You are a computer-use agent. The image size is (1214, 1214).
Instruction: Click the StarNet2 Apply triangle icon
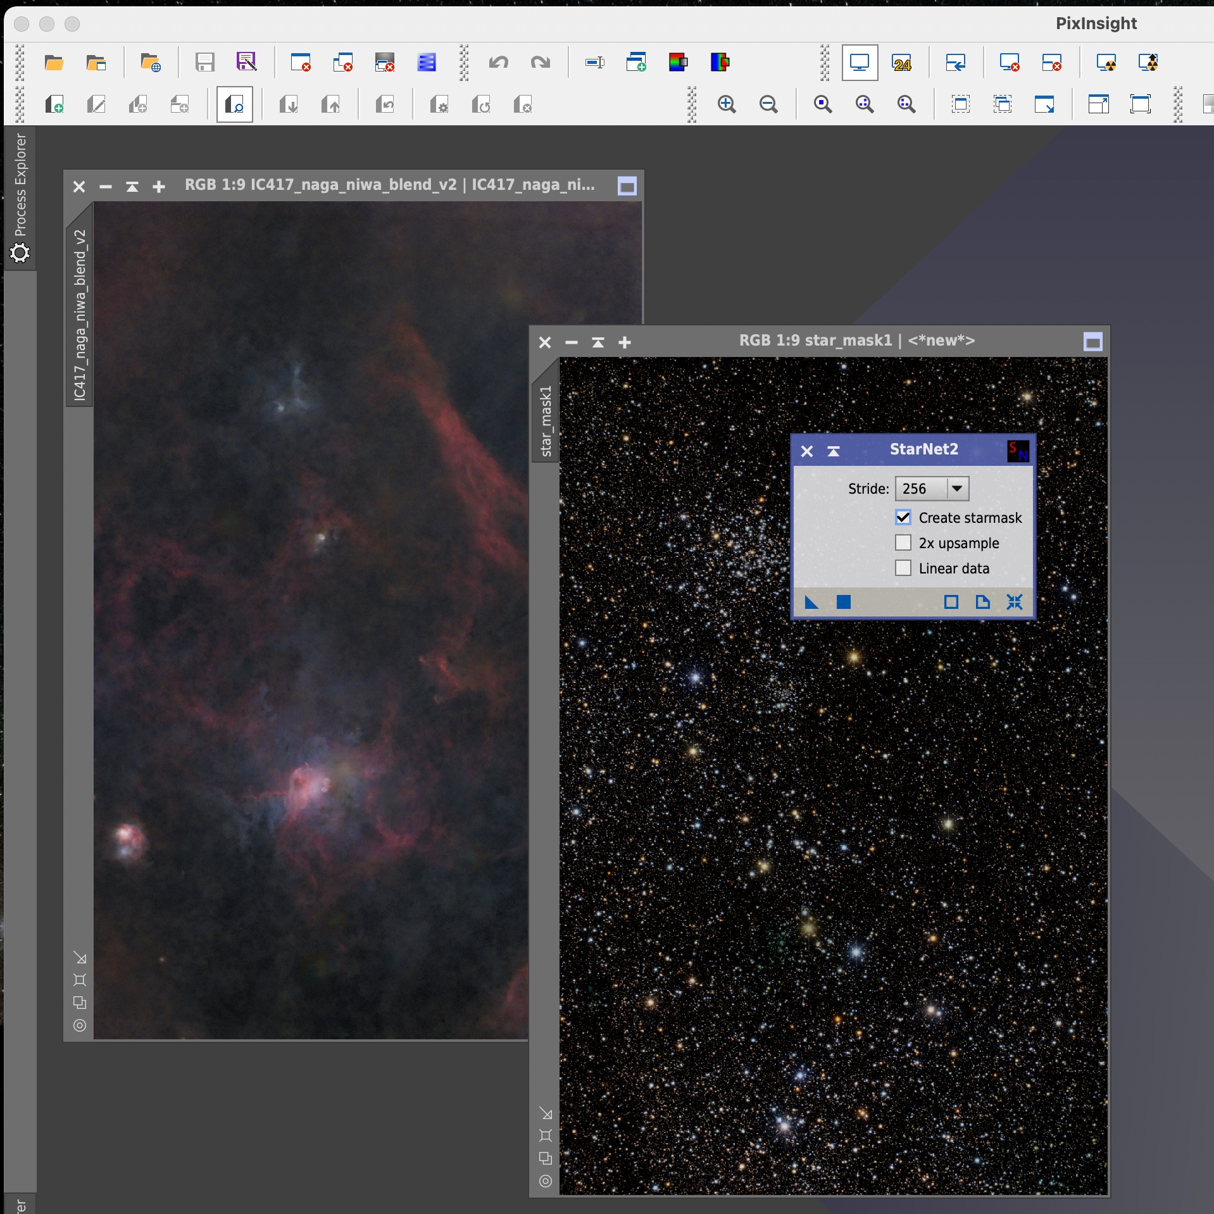[x=811, y=602]
